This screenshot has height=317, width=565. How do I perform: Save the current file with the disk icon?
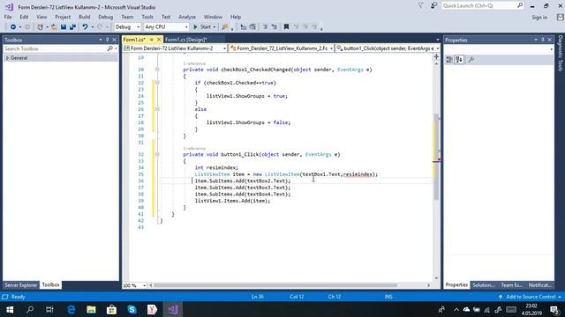(64, 27)
